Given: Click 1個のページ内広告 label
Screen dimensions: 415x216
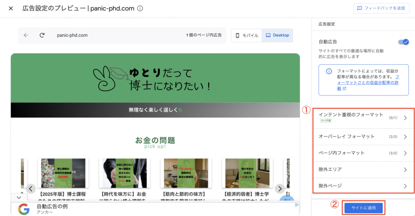Looking at the screenshot, I should 204,35.
